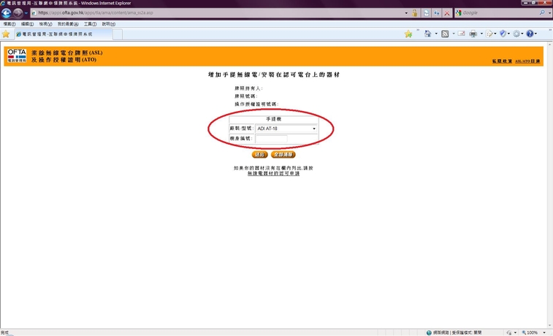The width and height of the screenshot is (553, 336).
Task: Click the Stop (red X) button
Action: pos(446,13)
